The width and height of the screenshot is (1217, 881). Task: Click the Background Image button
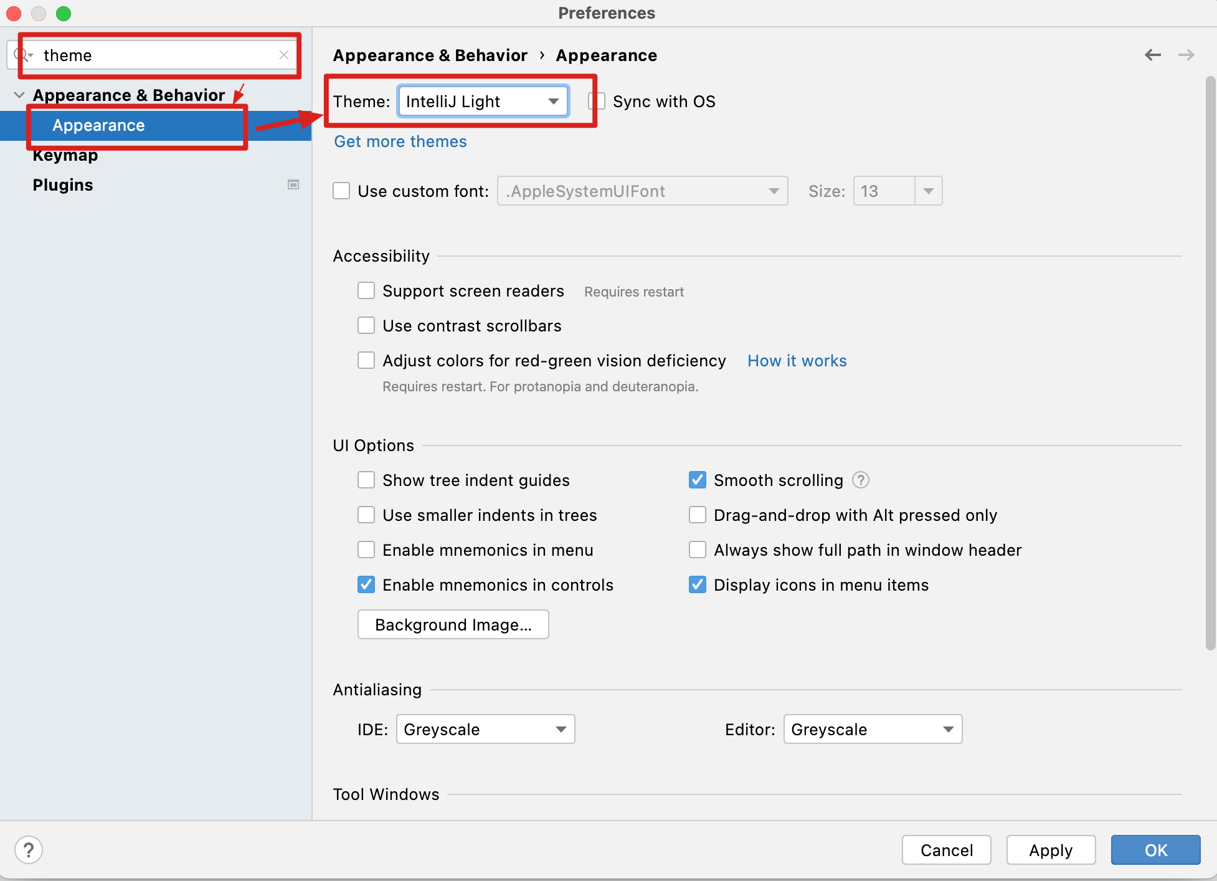(453, 624)
